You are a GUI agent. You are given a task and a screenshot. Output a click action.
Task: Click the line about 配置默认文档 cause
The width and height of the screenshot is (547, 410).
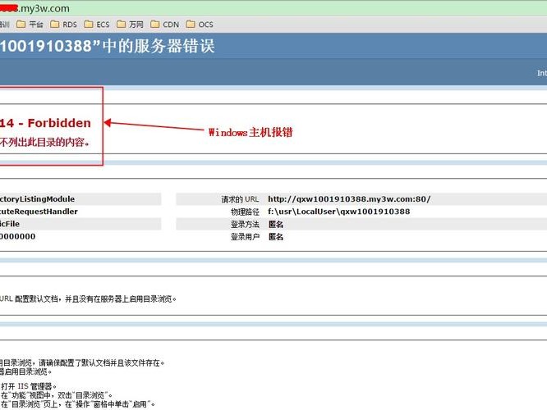click(88, 298)
